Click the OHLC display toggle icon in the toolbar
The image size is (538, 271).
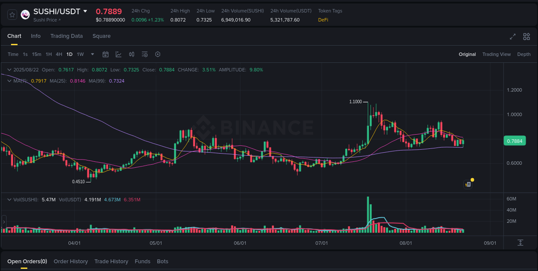pos(132,54)
